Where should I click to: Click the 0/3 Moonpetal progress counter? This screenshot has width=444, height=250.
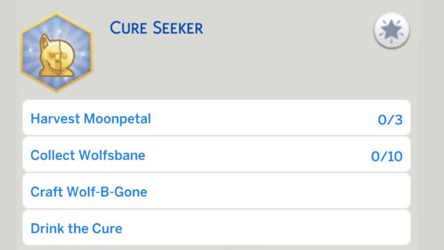[390, 120]
